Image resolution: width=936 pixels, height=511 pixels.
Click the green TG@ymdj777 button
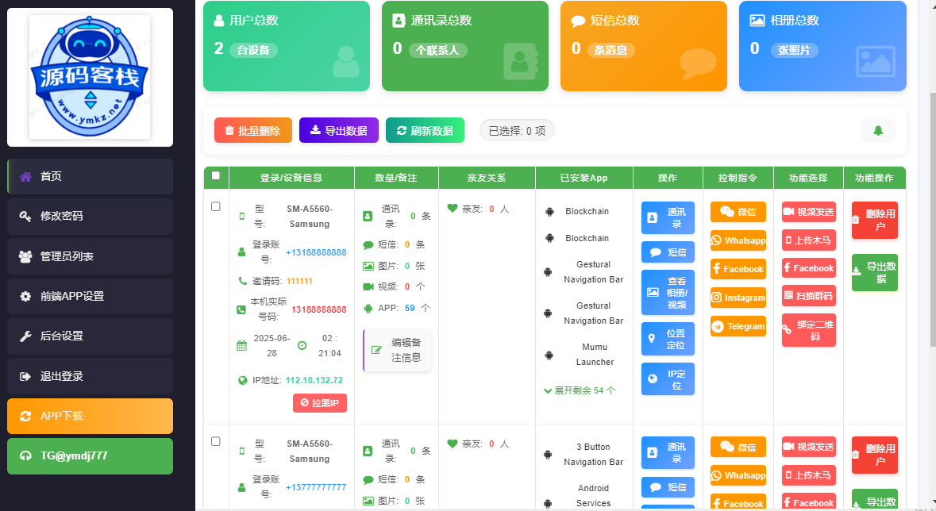(91, 456)
